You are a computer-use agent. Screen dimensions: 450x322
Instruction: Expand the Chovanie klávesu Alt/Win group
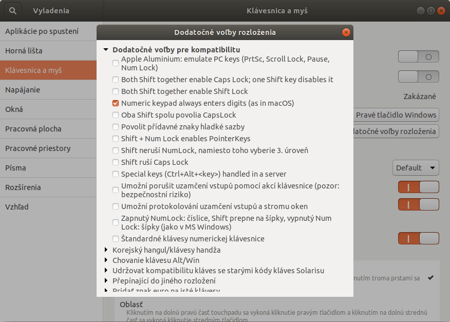tap(106, 260)
